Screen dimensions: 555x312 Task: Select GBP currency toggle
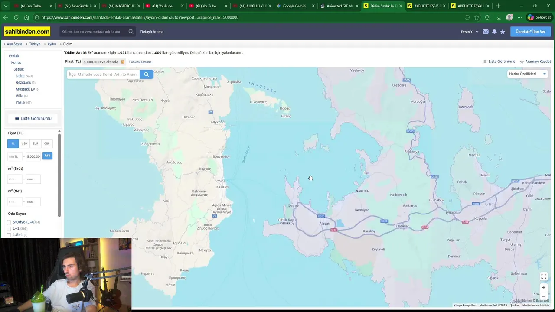click(47, 143)
